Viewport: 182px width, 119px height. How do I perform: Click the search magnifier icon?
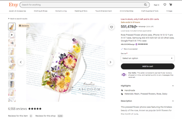[x=145, y=5]
